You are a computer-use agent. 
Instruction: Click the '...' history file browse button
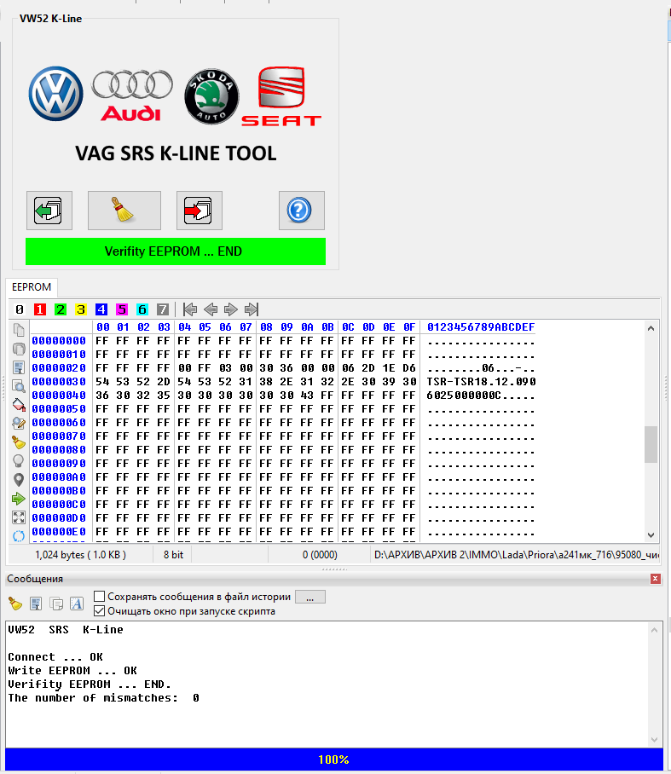[x=310, y=597]
